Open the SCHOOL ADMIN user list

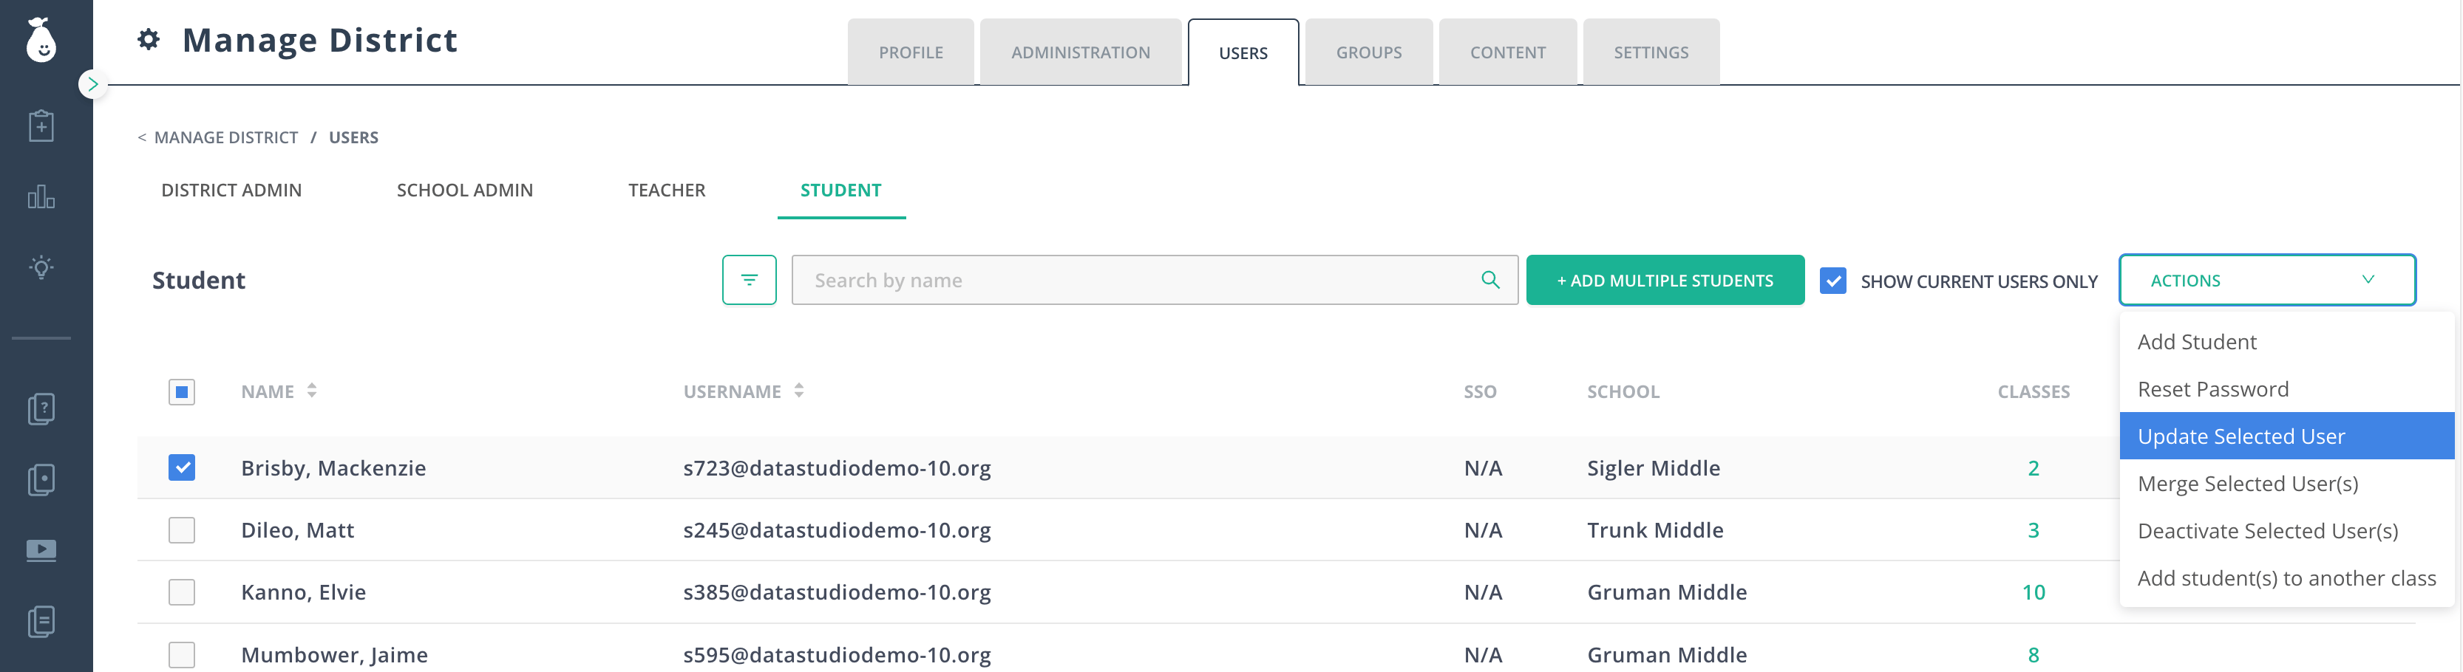click(x=465, y=190)
